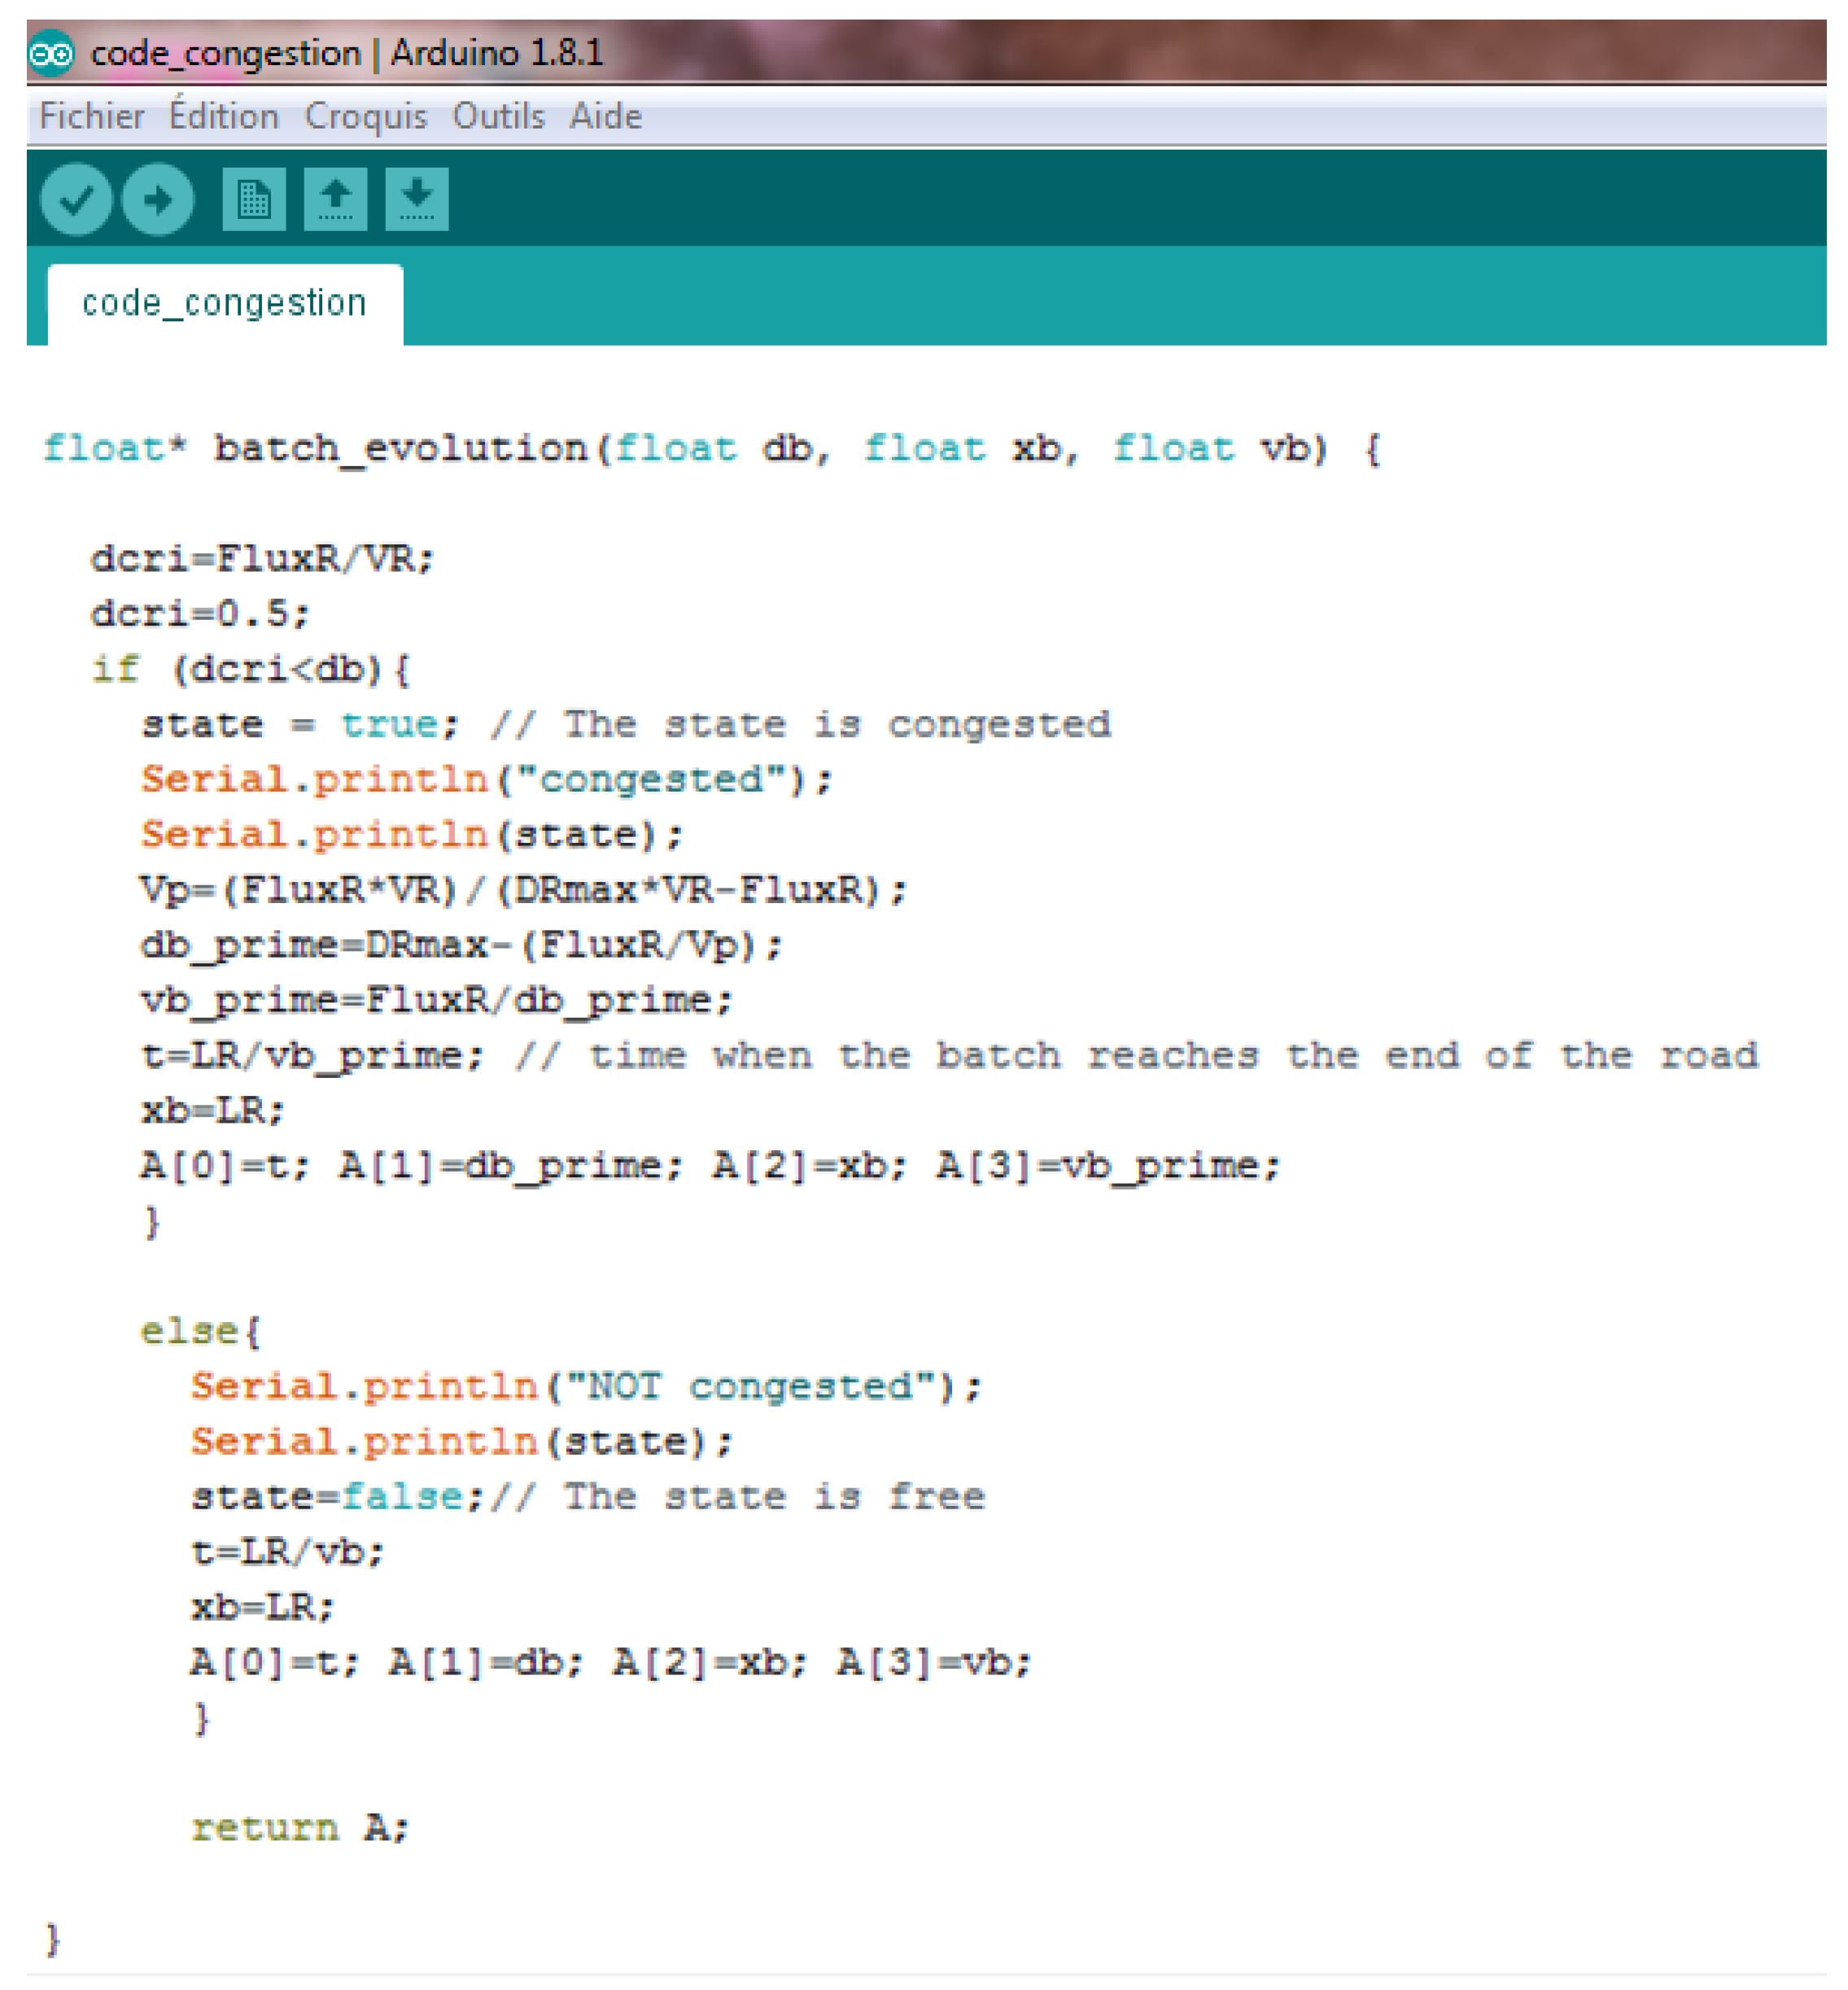
Task: Open the Croquis menu
Action: (365, 117)
